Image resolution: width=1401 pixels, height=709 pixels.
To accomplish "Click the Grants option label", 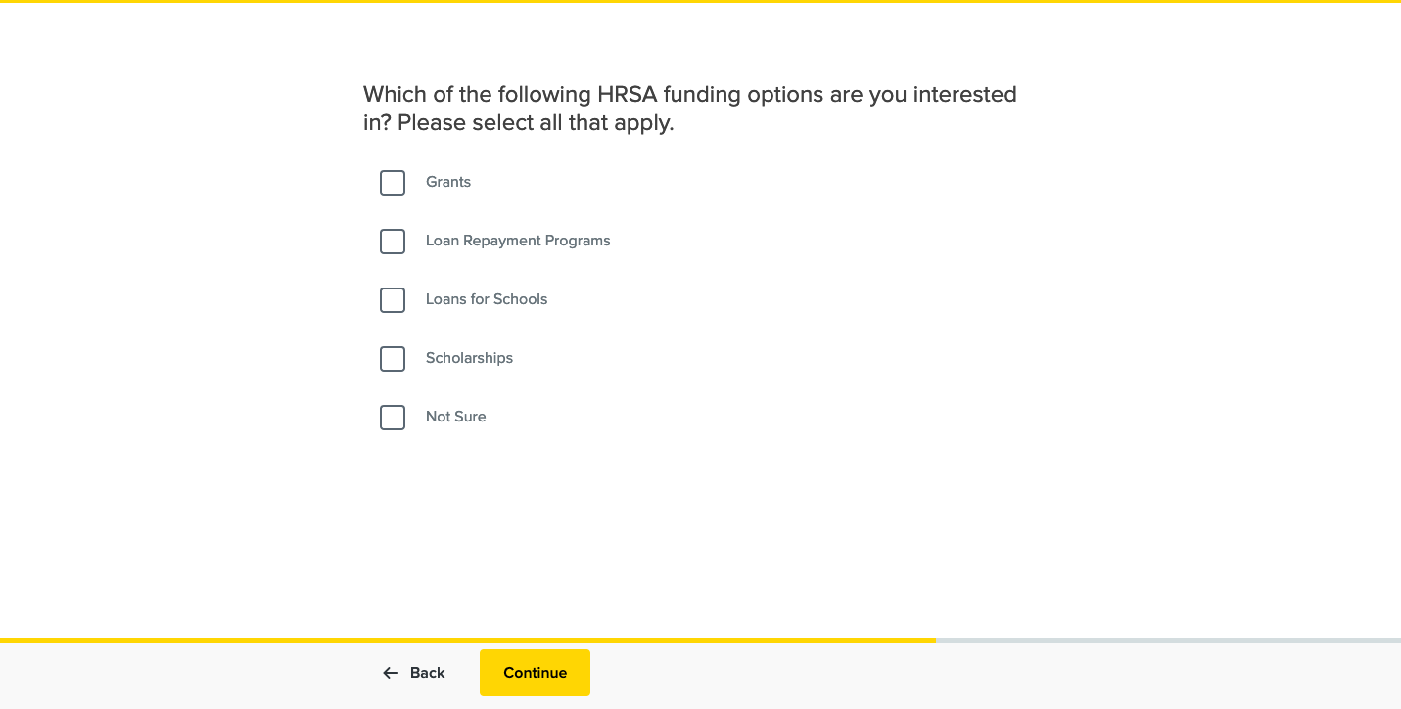I will coord(448,182).
